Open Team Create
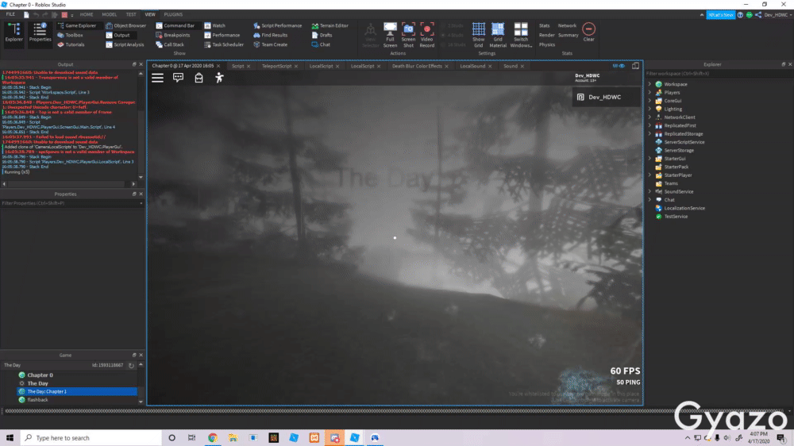Viewport: 794px width, 446px height. [271, 44]
